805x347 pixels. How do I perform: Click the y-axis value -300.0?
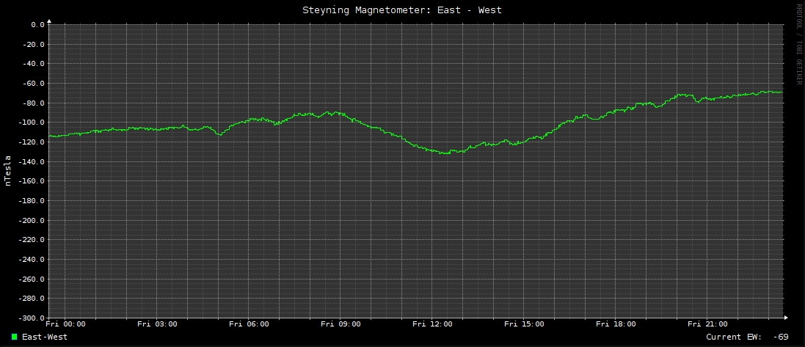coord(31,318)
